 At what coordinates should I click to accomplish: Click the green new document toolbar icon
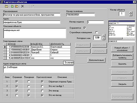[x=12, y=6]
